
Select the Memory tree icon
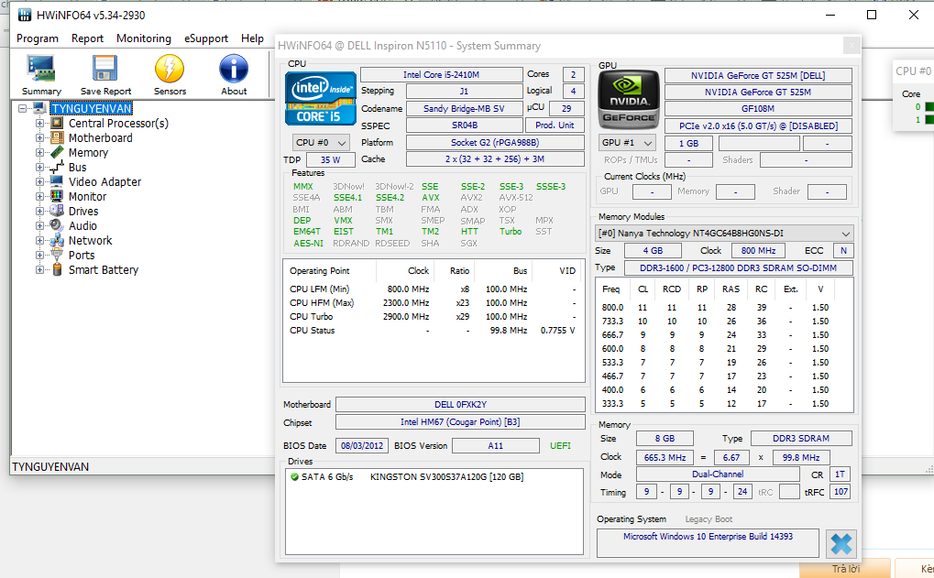[57, 152]
